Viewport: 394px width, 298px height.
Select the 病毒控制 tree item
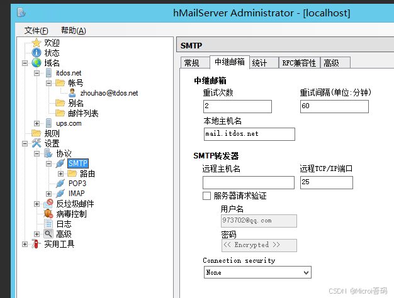[71, 214]
